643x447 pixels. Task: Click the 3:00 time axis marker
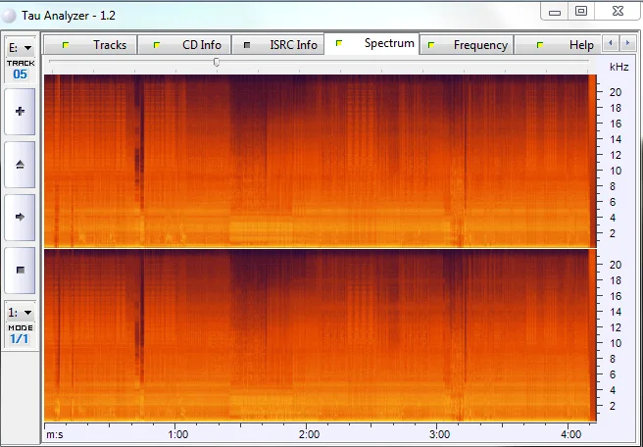439,434
